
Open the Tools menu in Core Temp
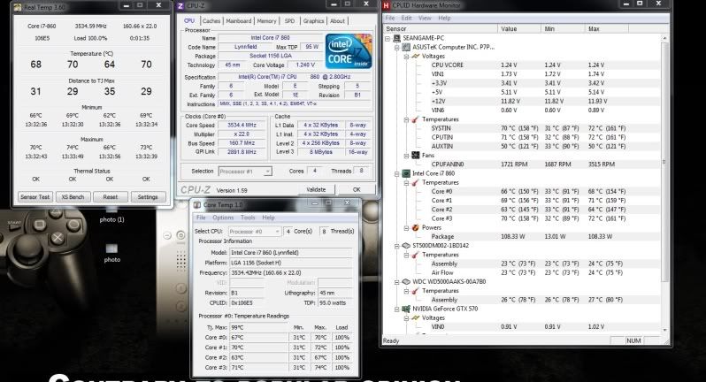click(x=248, y=218)
